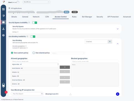Click move-all-right double arrow button

pos(65,67)
